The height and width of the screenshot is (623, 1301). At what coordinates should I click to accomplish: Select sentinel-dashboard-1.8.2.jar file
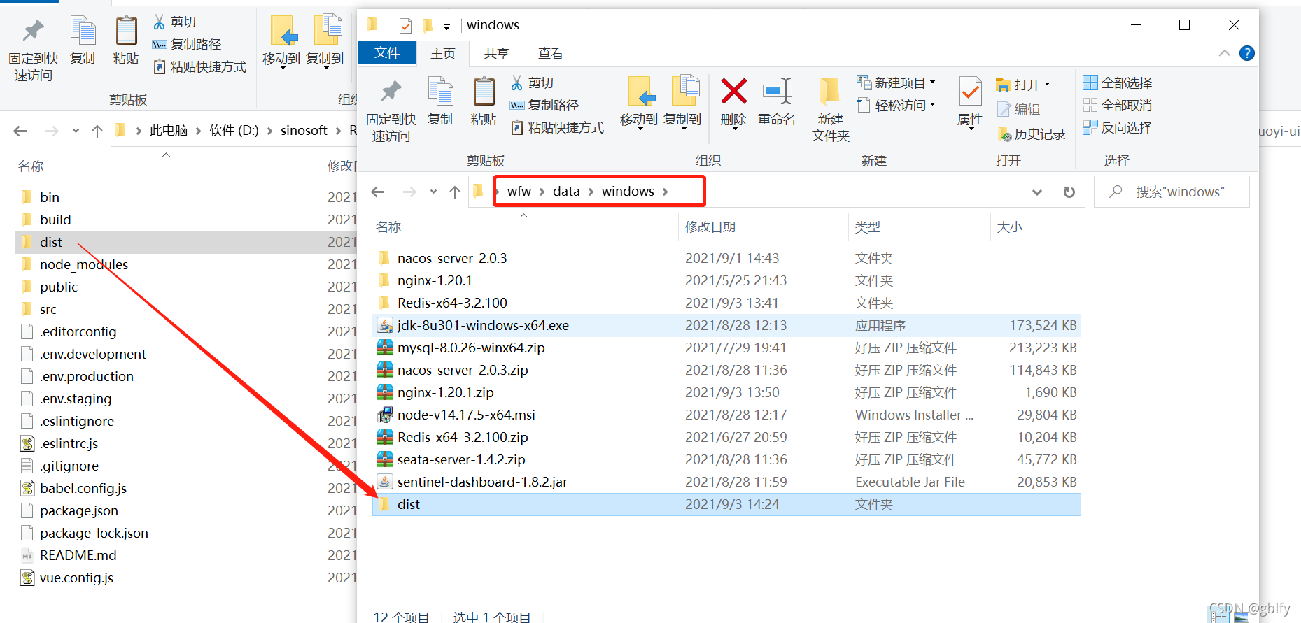point(726,482)
